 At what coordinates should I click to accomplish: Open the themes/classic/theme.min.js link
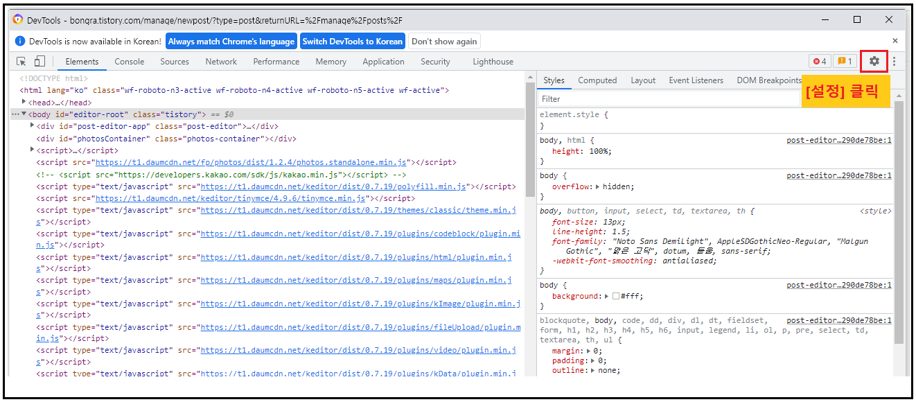[x=358, y=210]
